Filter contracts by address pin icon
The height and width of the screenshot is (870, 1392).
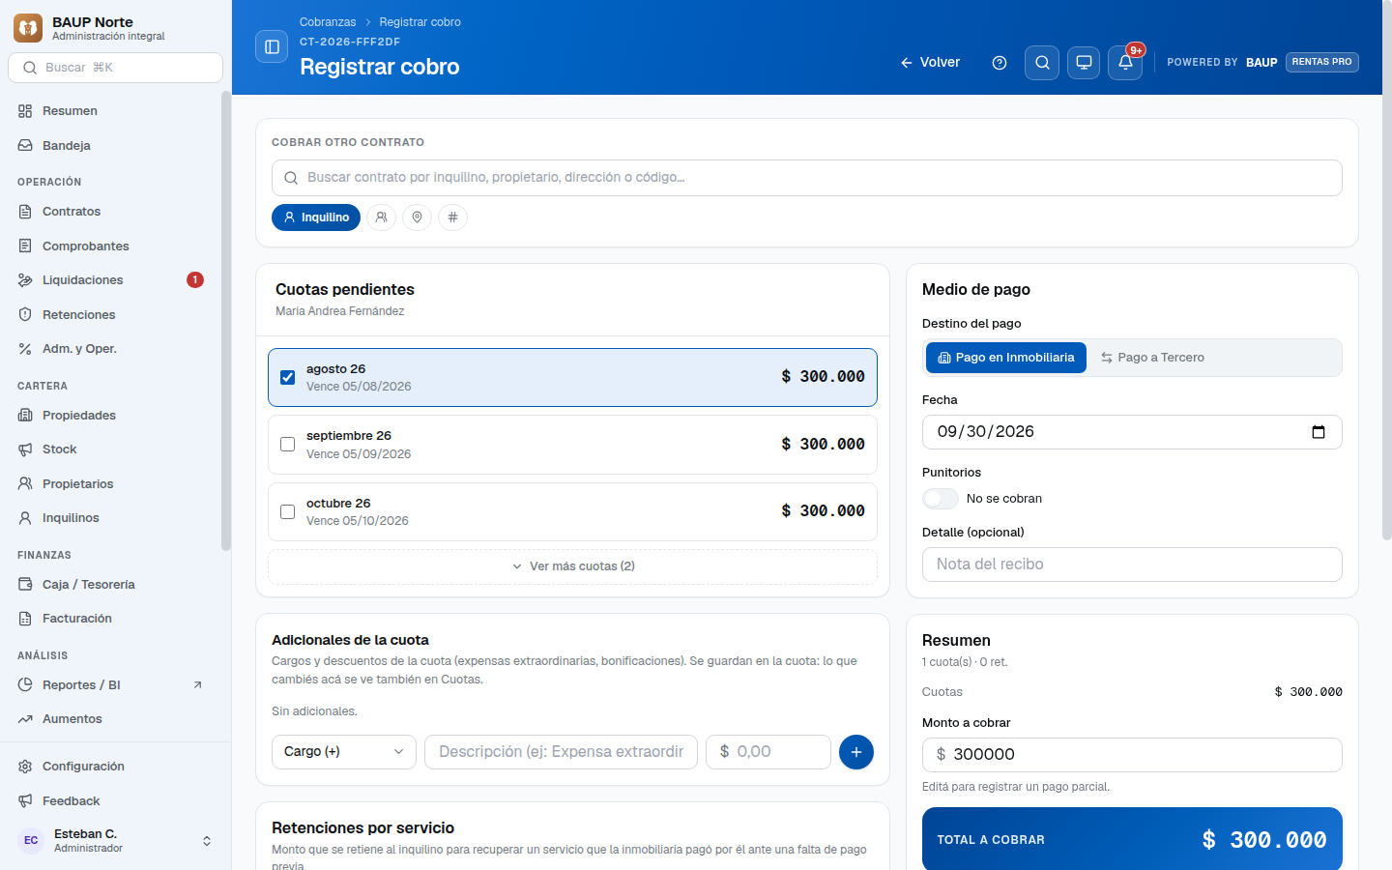pyautogui.click(x=418, y=217)
